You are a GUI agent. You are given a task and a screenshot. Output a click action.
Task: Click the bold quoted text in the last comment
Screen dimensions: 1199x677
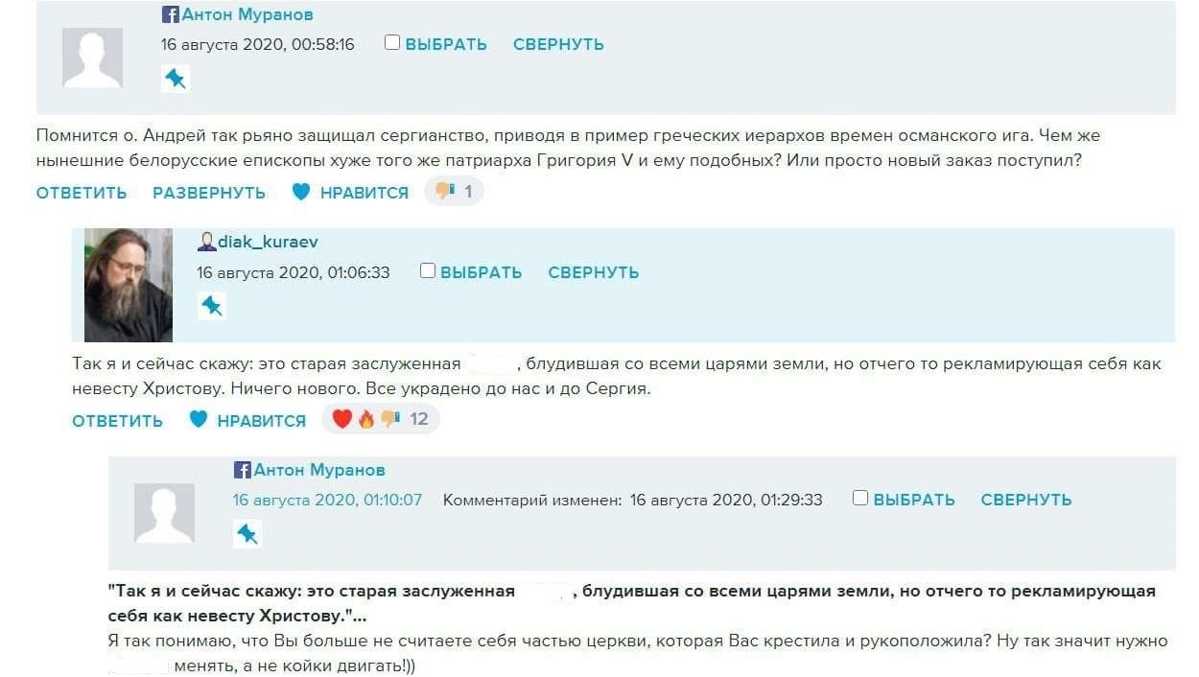click(632, 602)
